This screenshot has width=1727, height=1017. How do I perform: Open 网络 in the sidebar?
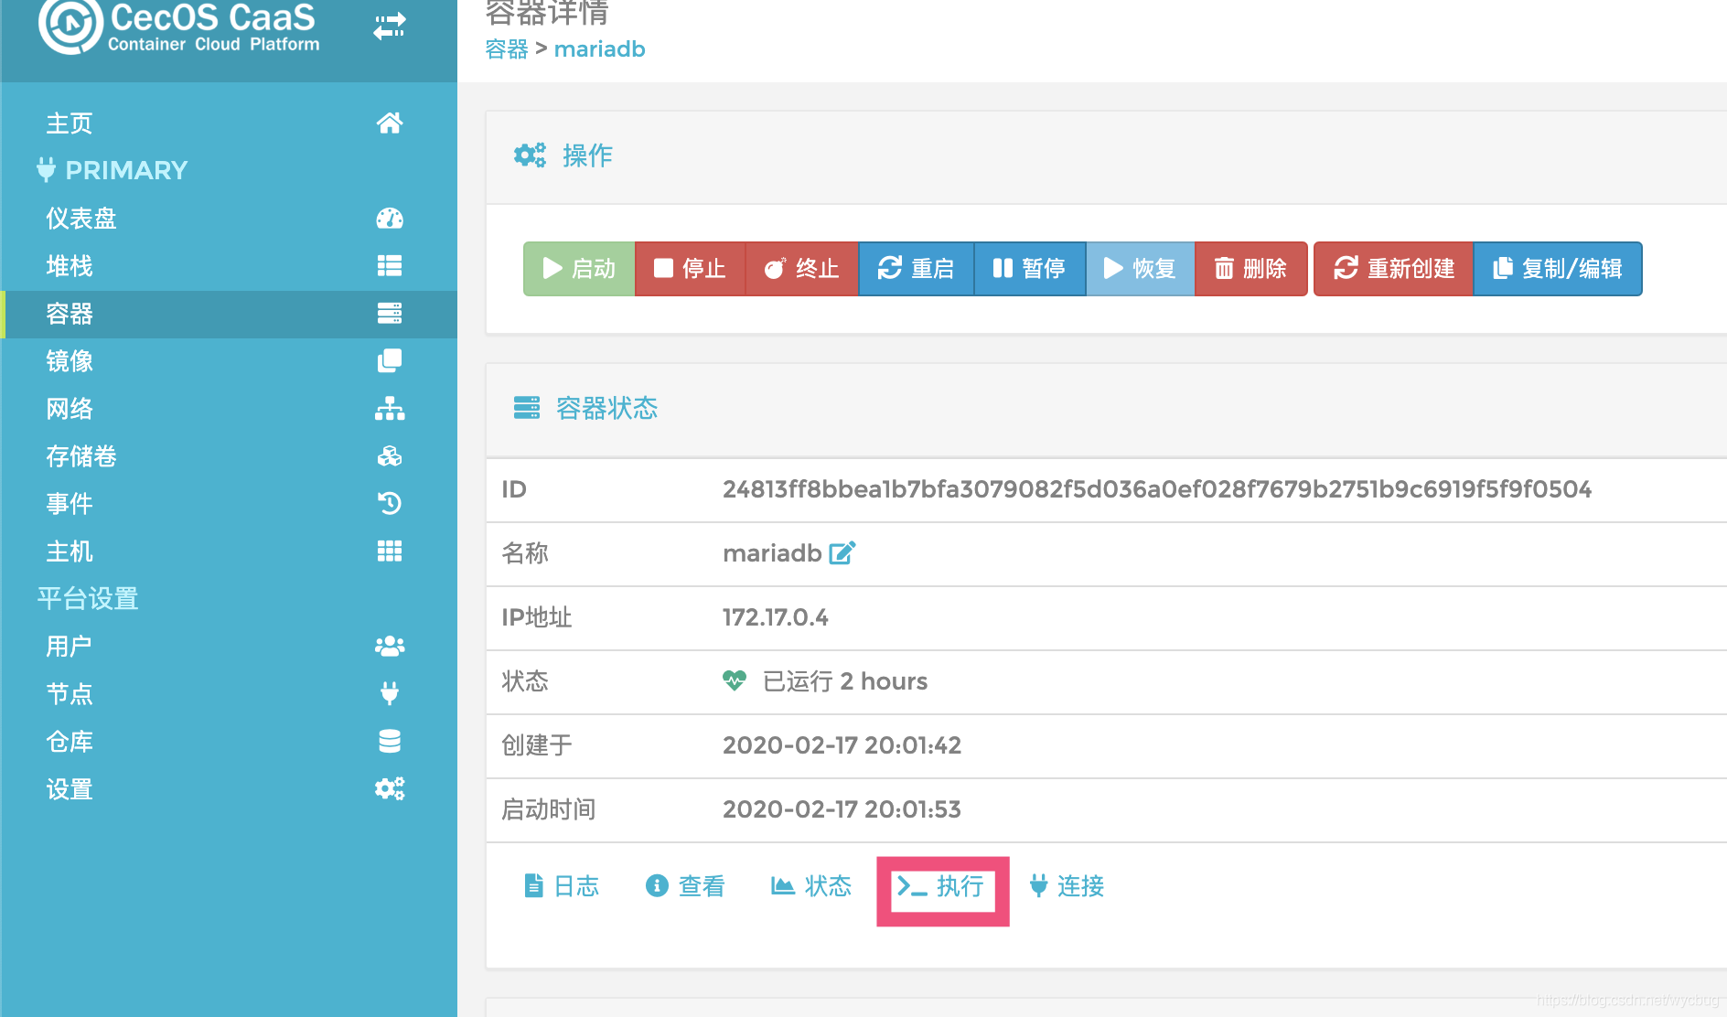click(229, 408)
